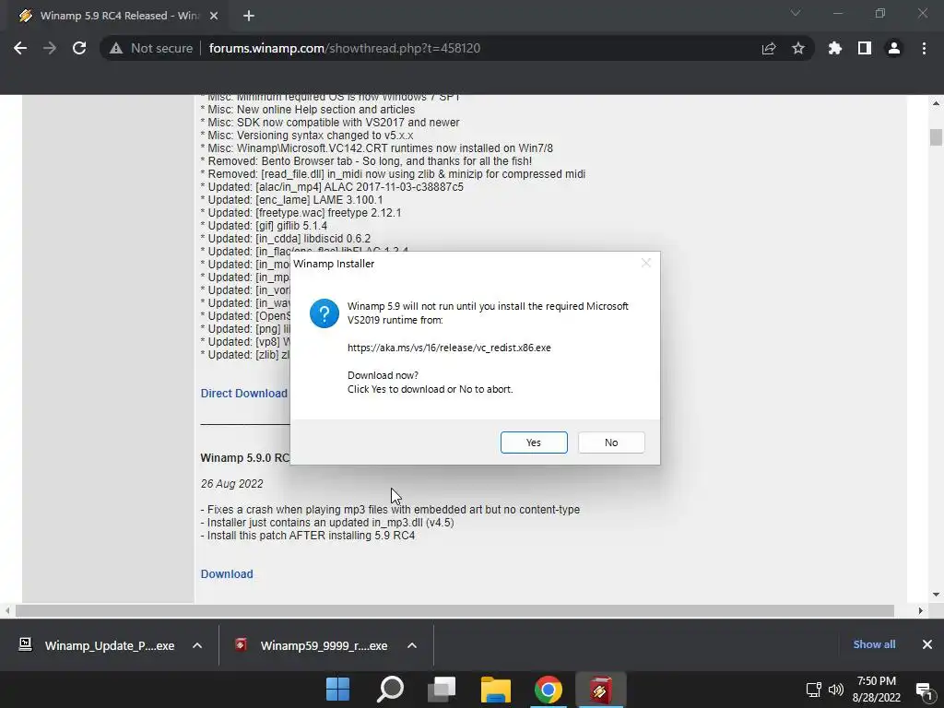Open network status in system tray
Viewport: 944px width, 708px height.
click(813, 690)
